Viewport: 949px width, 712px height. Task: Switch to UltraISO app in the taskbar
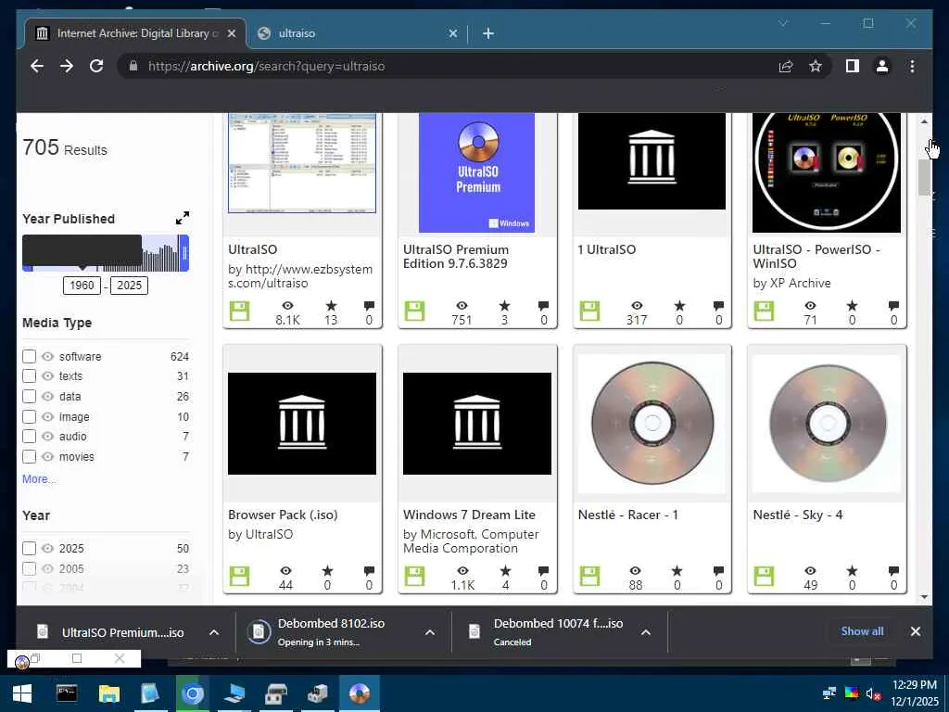click(x=360, y=693)
